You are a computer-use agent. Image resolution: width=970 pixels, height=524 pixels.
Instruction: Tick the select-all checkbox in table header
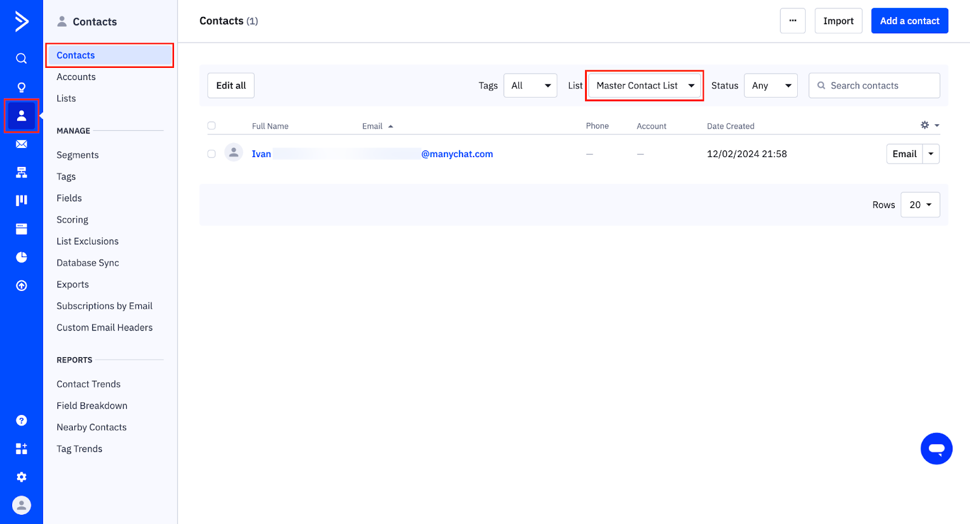tap(212, 126)
